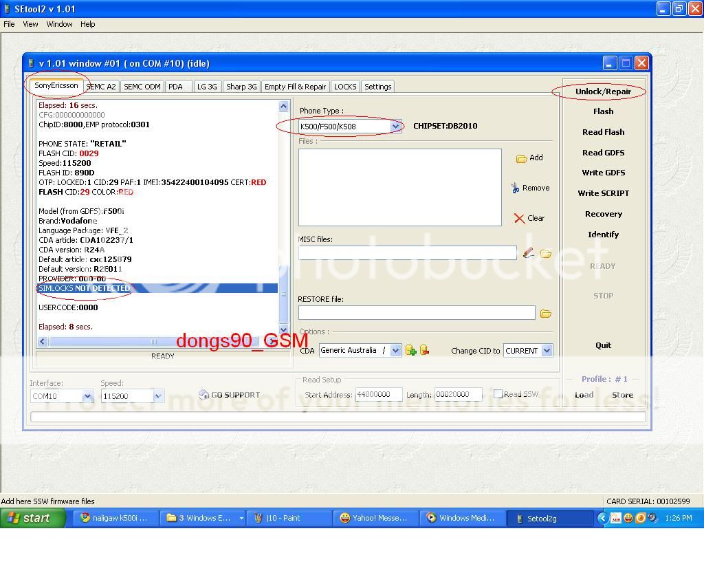The height and width of the screenshot is (564, 704).
Task: Click the Read GDFS button
Action: [x=603, y=153]
